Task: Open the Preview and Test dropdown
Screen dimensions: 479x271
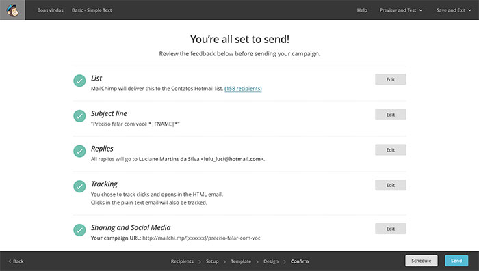Action: pos(401,10)
